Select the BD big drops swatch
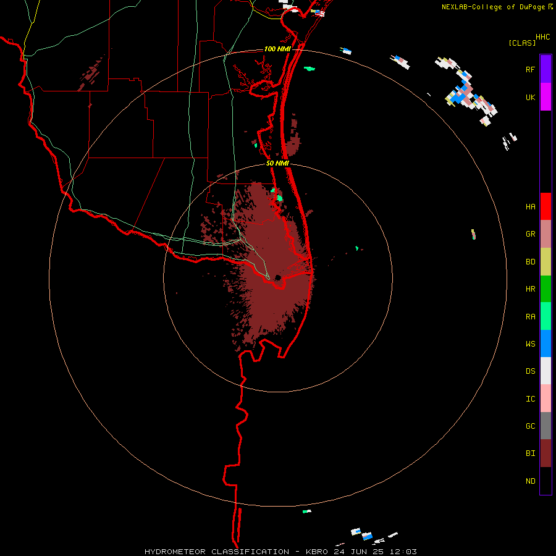 point(545,262)
